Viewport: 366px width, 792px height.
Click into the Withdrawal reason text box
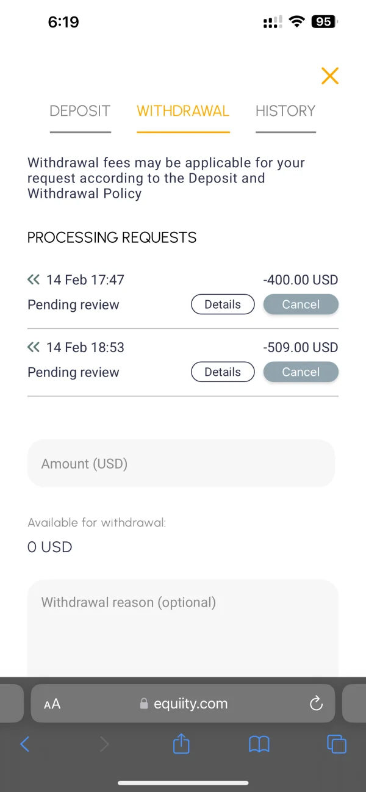tap(183, 628)
